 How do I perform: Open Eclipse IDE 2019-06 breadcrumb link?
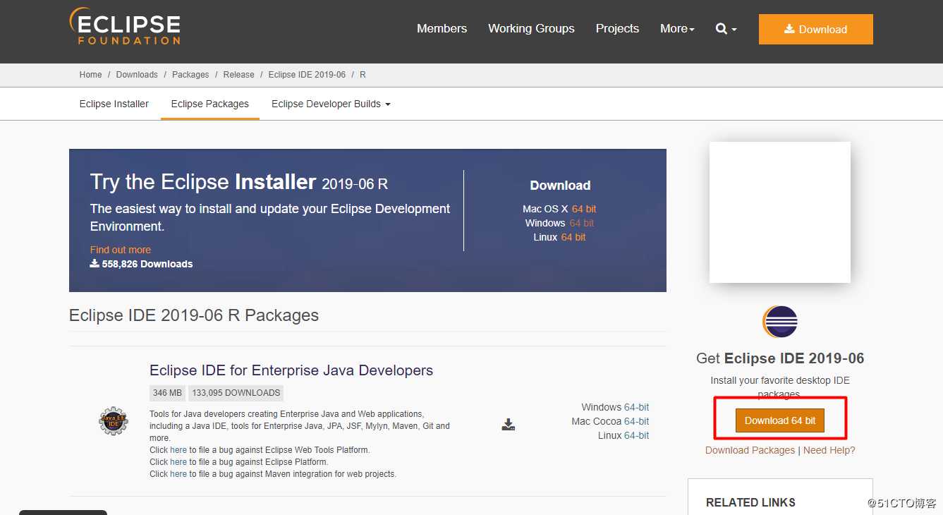307,75
